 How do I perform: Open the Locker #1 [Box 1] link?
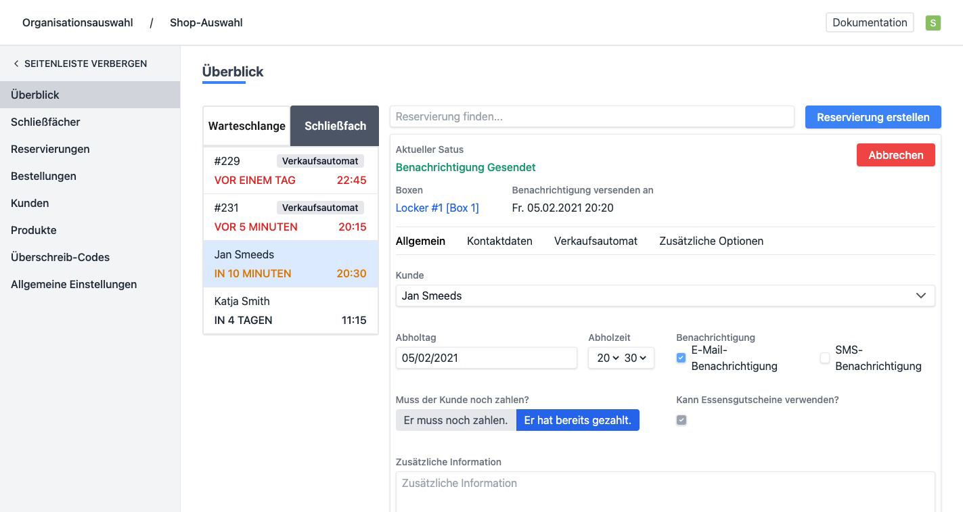pos(437,208)
